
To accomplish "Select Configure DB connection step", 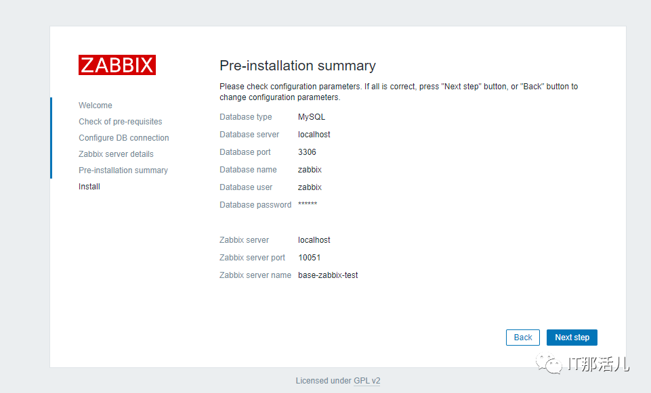I will point(124,137).
